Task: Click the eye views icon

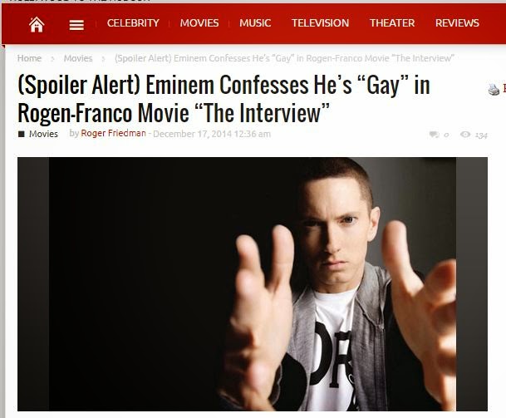Action: pos(465,135)
